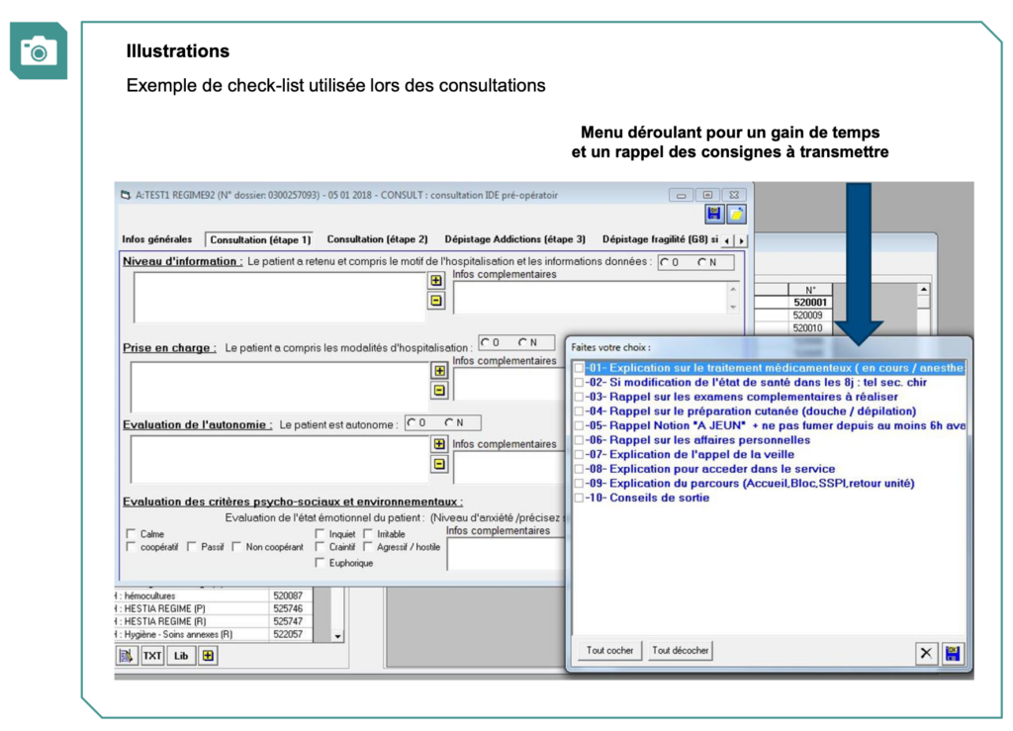1013x731 pixels.
Task: Tick option 04 Rappel sur le préparation cutanée
Action: pos(579,411)
